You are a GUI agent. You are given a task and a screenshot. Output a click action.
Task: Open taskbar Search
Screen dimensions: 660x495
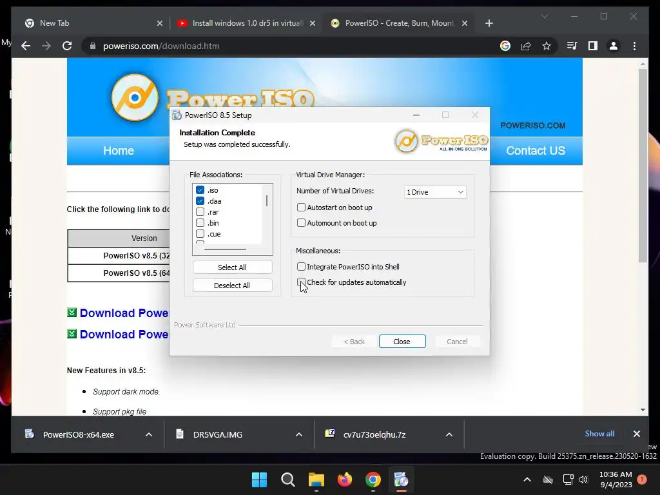coord(288,480)
